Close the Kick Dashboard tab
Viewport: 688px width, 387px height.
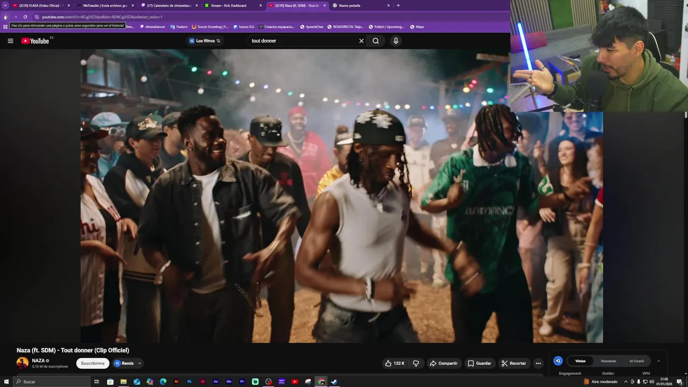(x=261, y=5)
